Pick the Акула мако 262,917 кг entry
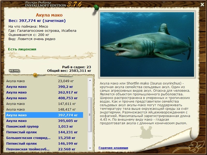This screenshot has height=155, width=207. (x=44, y=92)
